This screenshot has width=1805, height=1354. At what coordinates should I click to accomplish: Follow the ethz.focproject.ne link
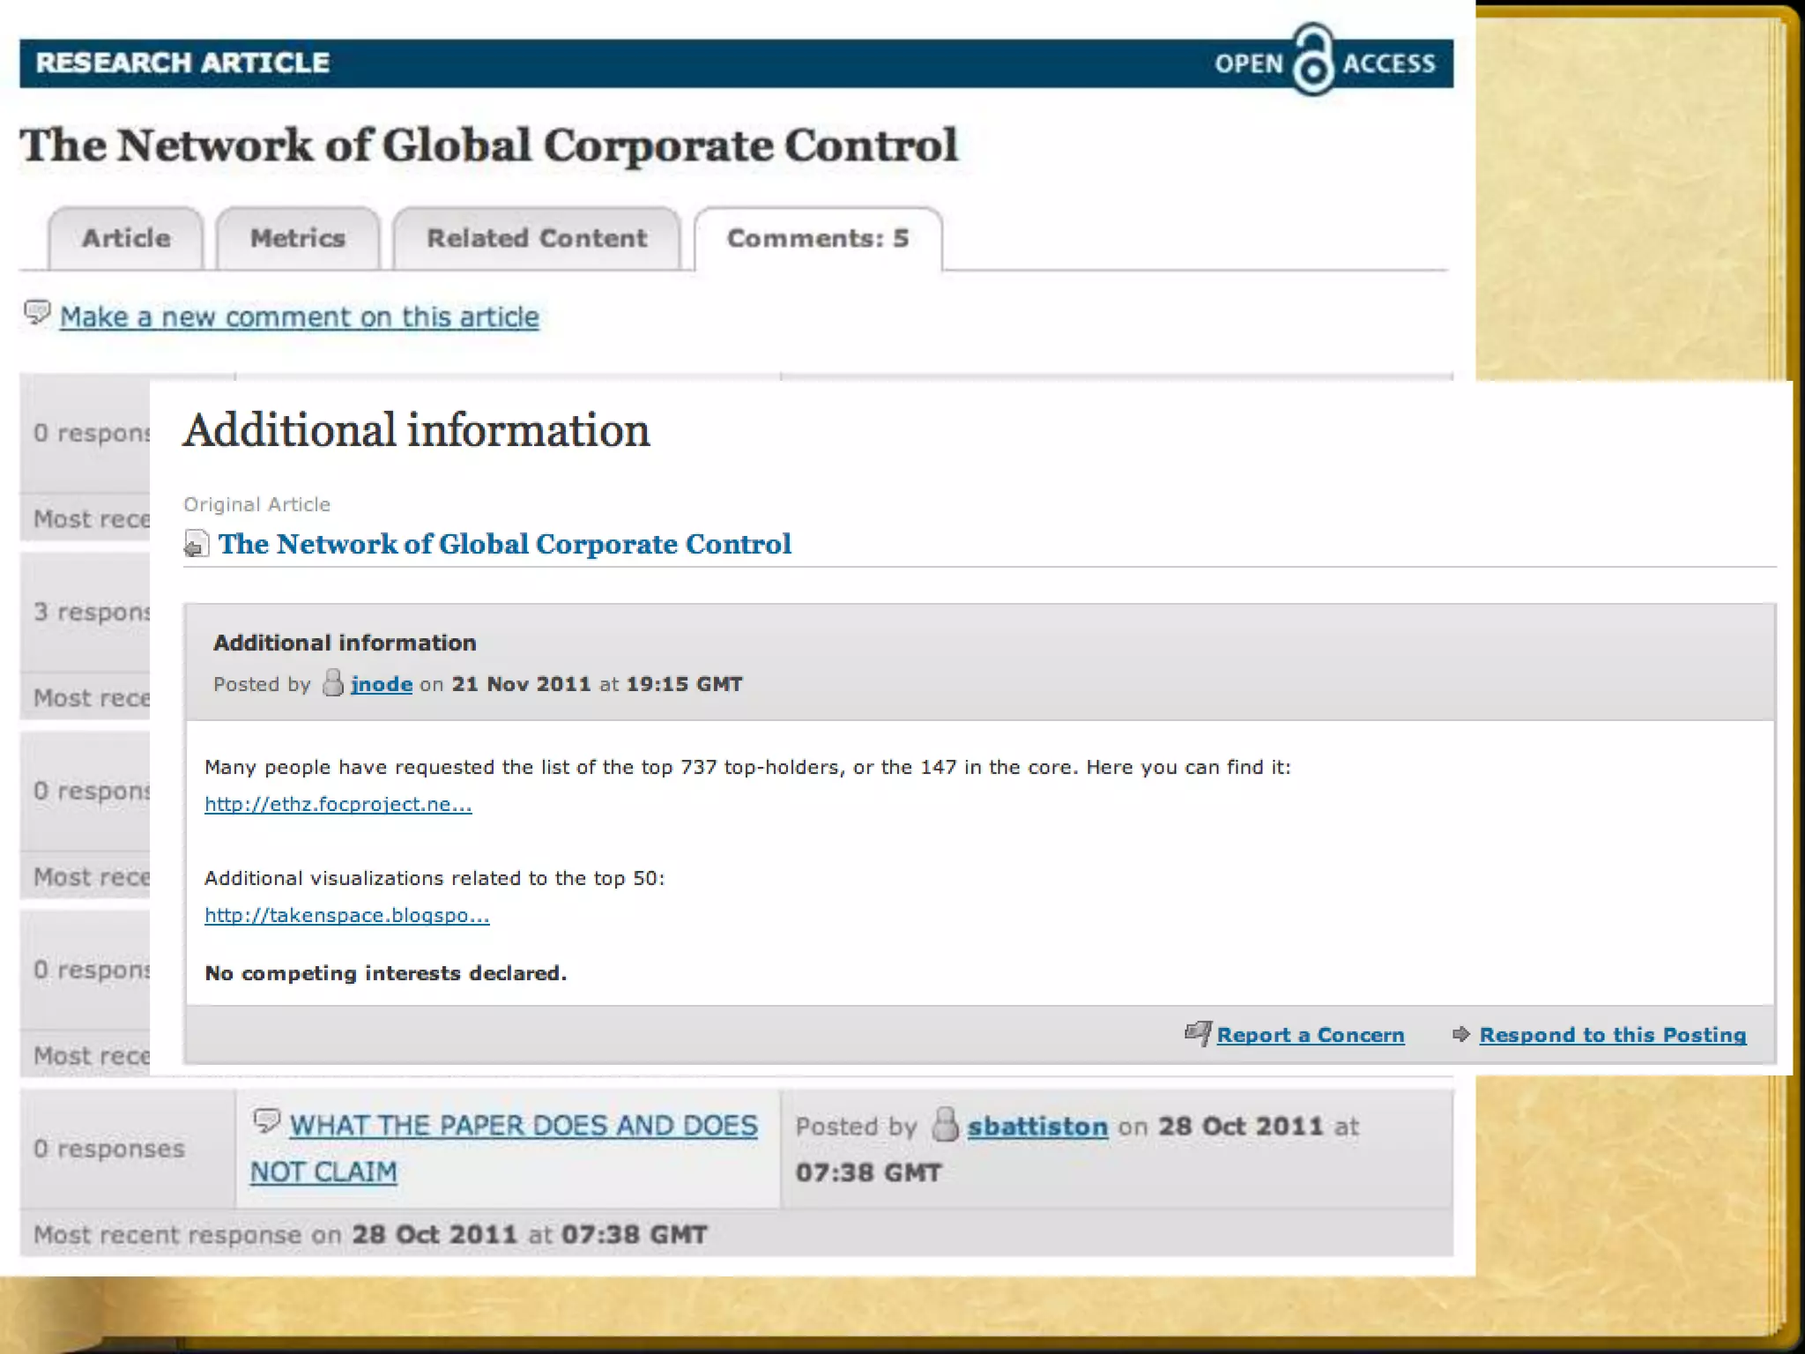click(x=338, y=804)
